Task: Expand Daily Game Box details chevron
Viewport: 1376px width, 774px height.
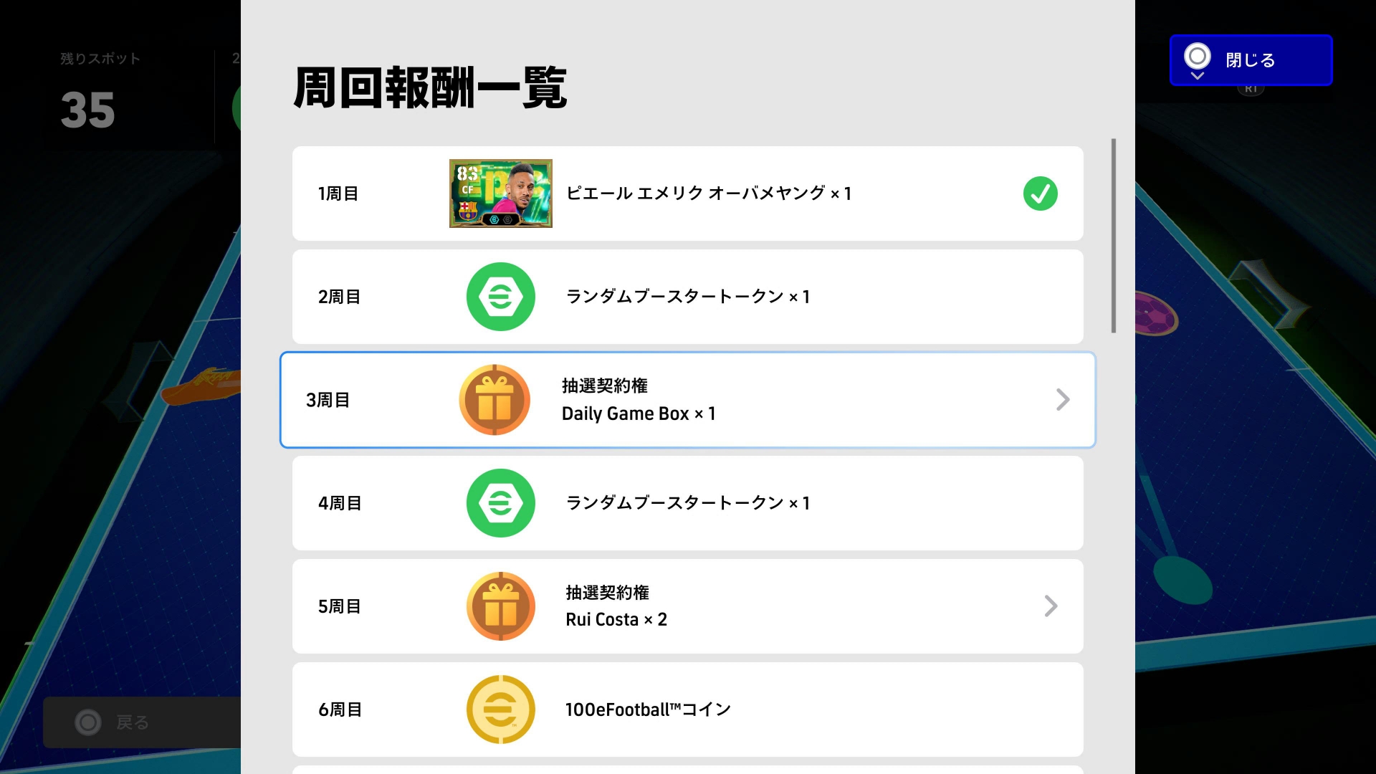Action: point(1063,400)
